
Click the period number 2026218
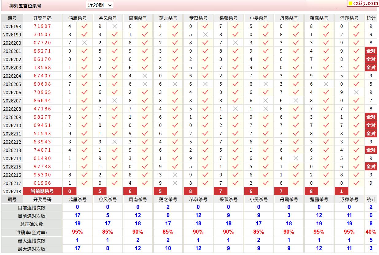coord(12,191)
